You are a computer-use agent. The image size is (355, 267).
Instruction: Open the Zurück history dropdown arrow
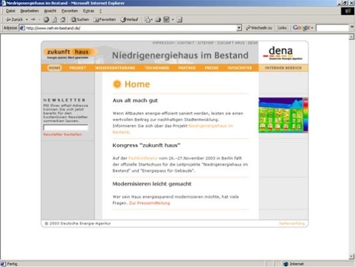27,20
